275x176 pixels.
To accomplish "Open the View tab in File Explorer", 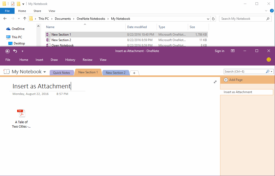I will coord(52,11).
